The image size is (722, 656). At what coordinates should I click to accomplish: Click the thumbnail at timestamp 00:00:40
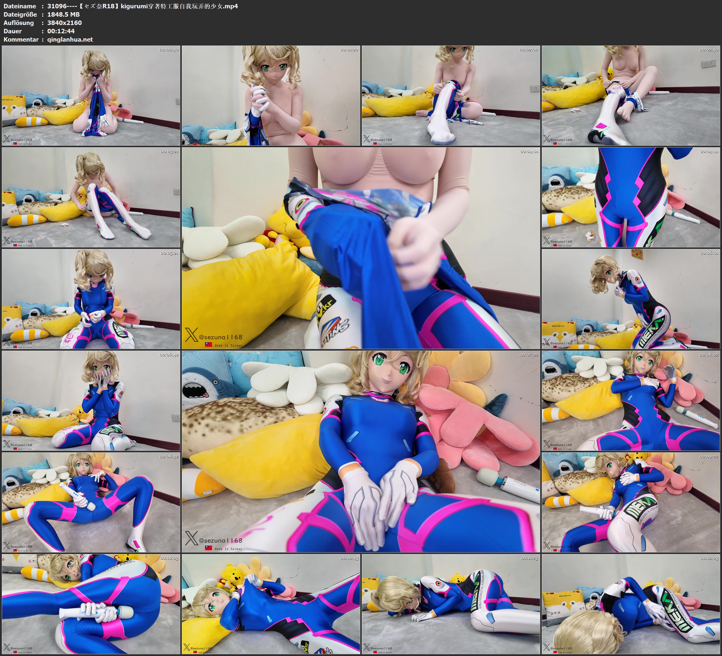pyautogui.click(x=91, y=96)
